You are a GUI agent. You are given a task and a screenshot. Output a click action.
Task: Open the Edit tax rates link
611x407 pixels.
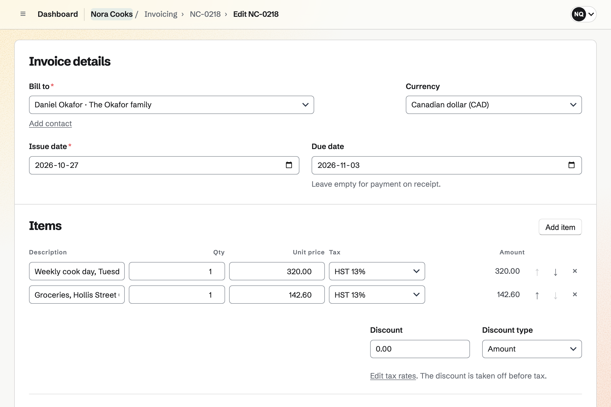tap(393, 376)
